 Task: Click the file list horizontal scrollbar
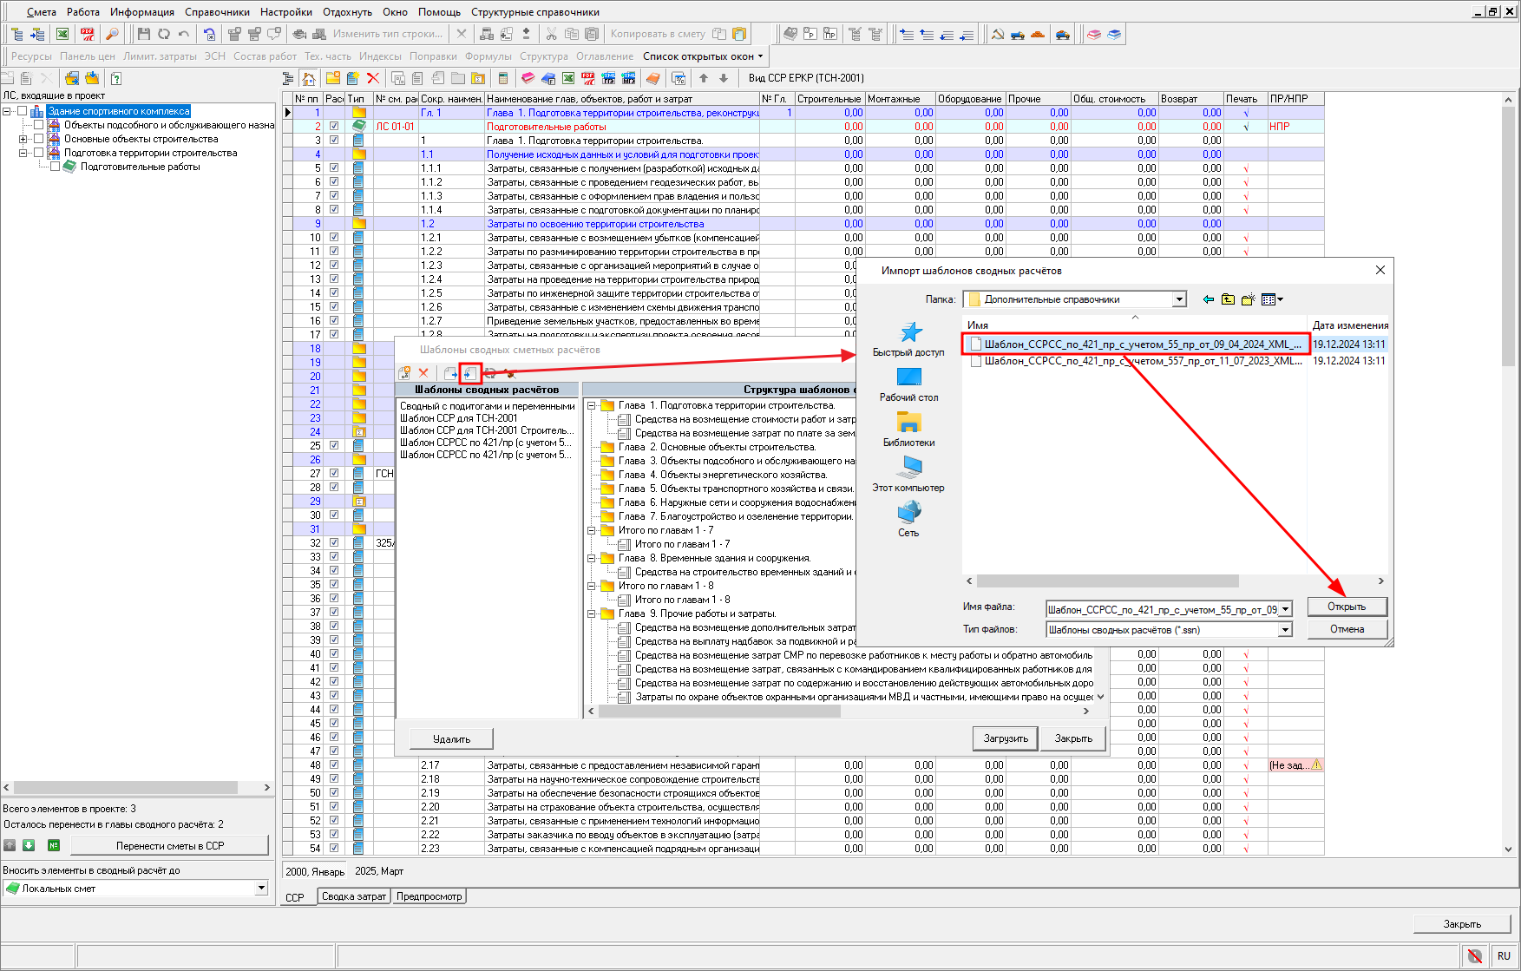tap(1107, 581)
